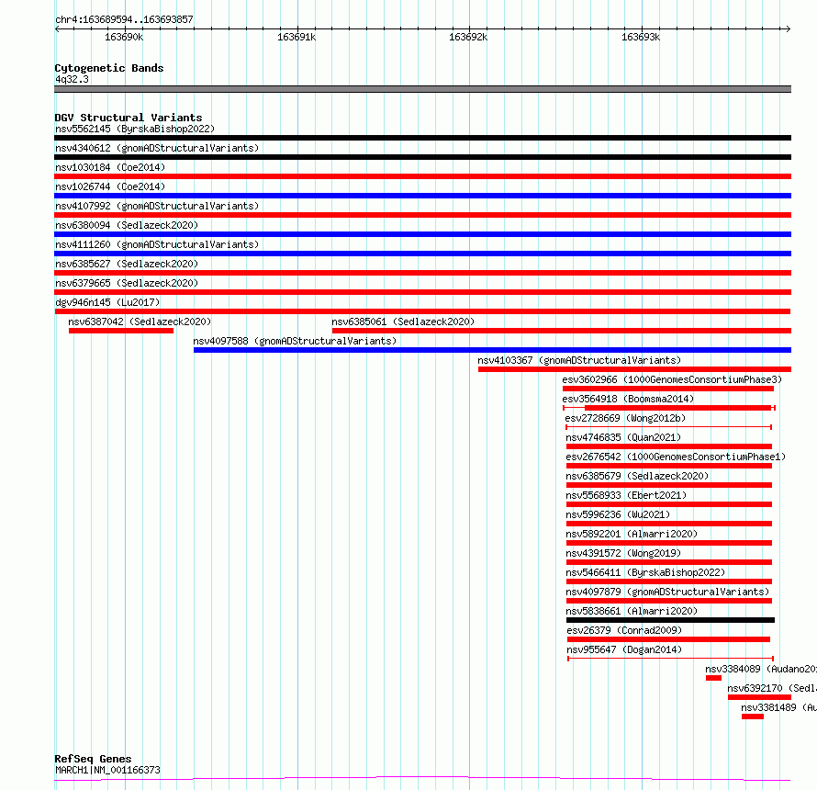817x790 pixels.
Task: Click the first Almarri2020 variant nsv5892201
Action: (x=632, y=534)
